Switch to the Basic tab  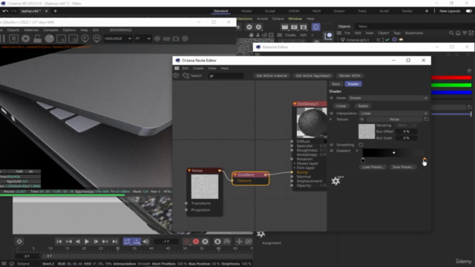pos(336,84)
